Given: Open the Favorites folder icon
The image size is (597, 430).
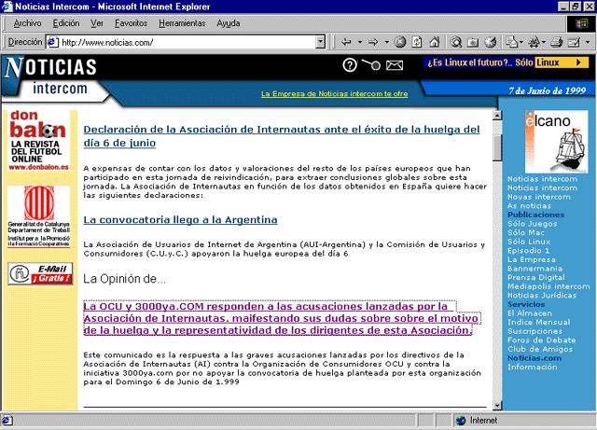Looking at the screenshot, I should click(473, 42).
